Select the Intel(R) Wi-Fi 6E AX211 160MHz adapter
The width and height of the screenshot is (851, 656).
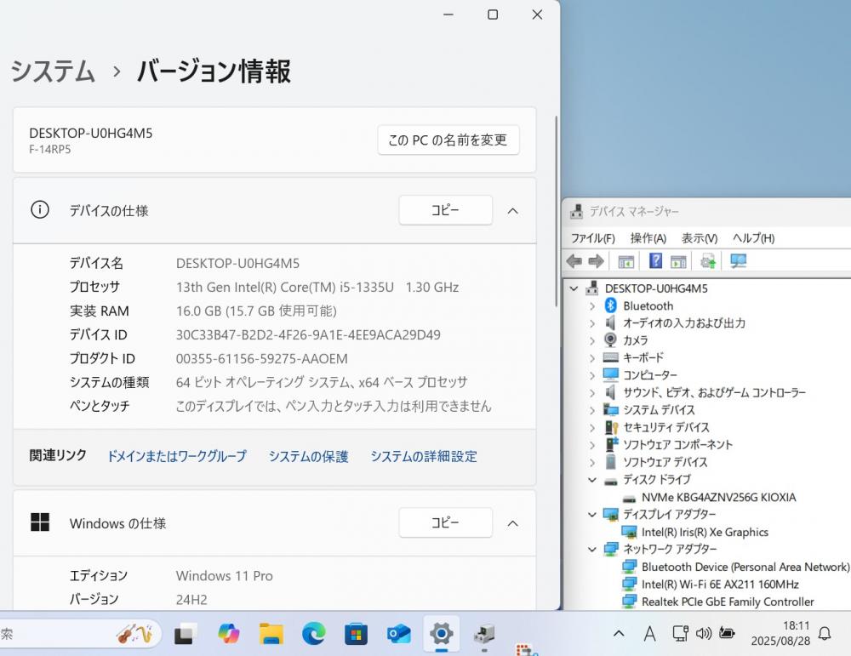click(720, 585)
